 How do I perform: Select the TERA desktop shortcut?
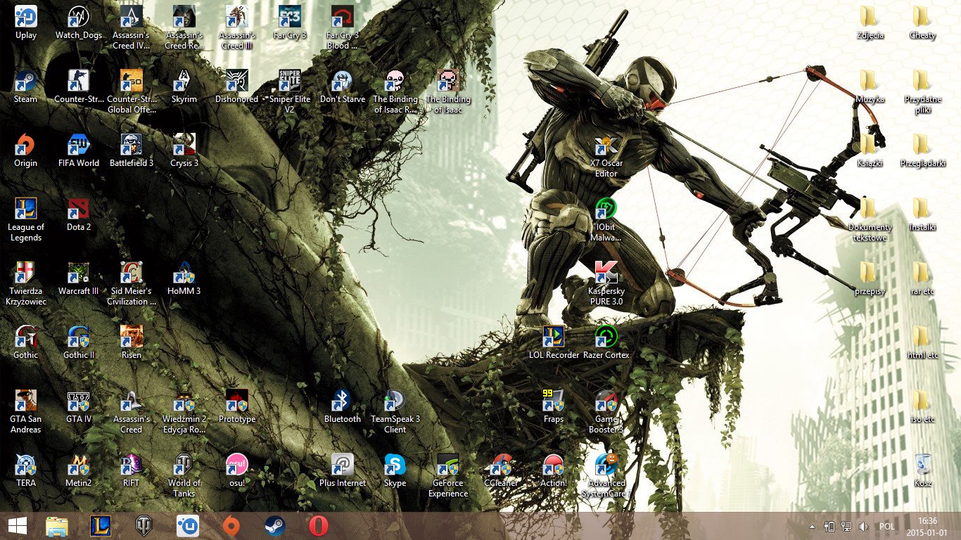(26, 470)
